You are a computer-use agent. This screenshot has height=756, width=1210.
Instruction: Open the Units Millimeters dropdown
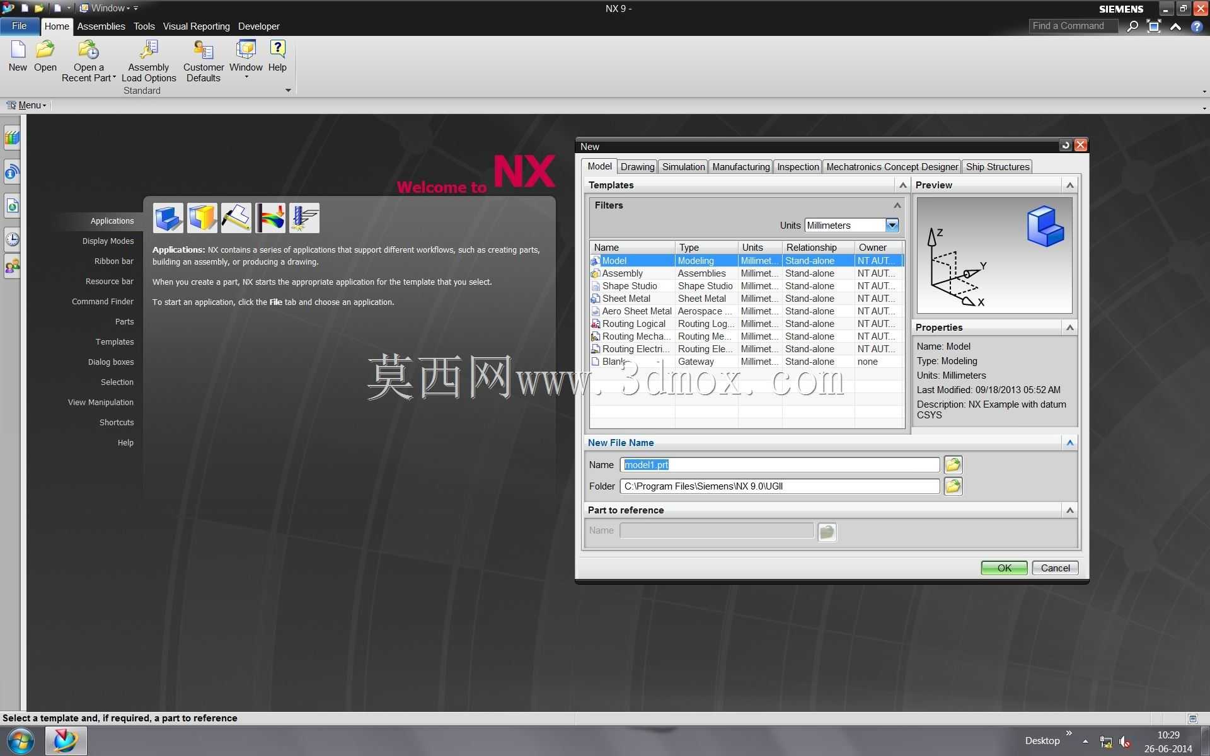pos(892,225)
